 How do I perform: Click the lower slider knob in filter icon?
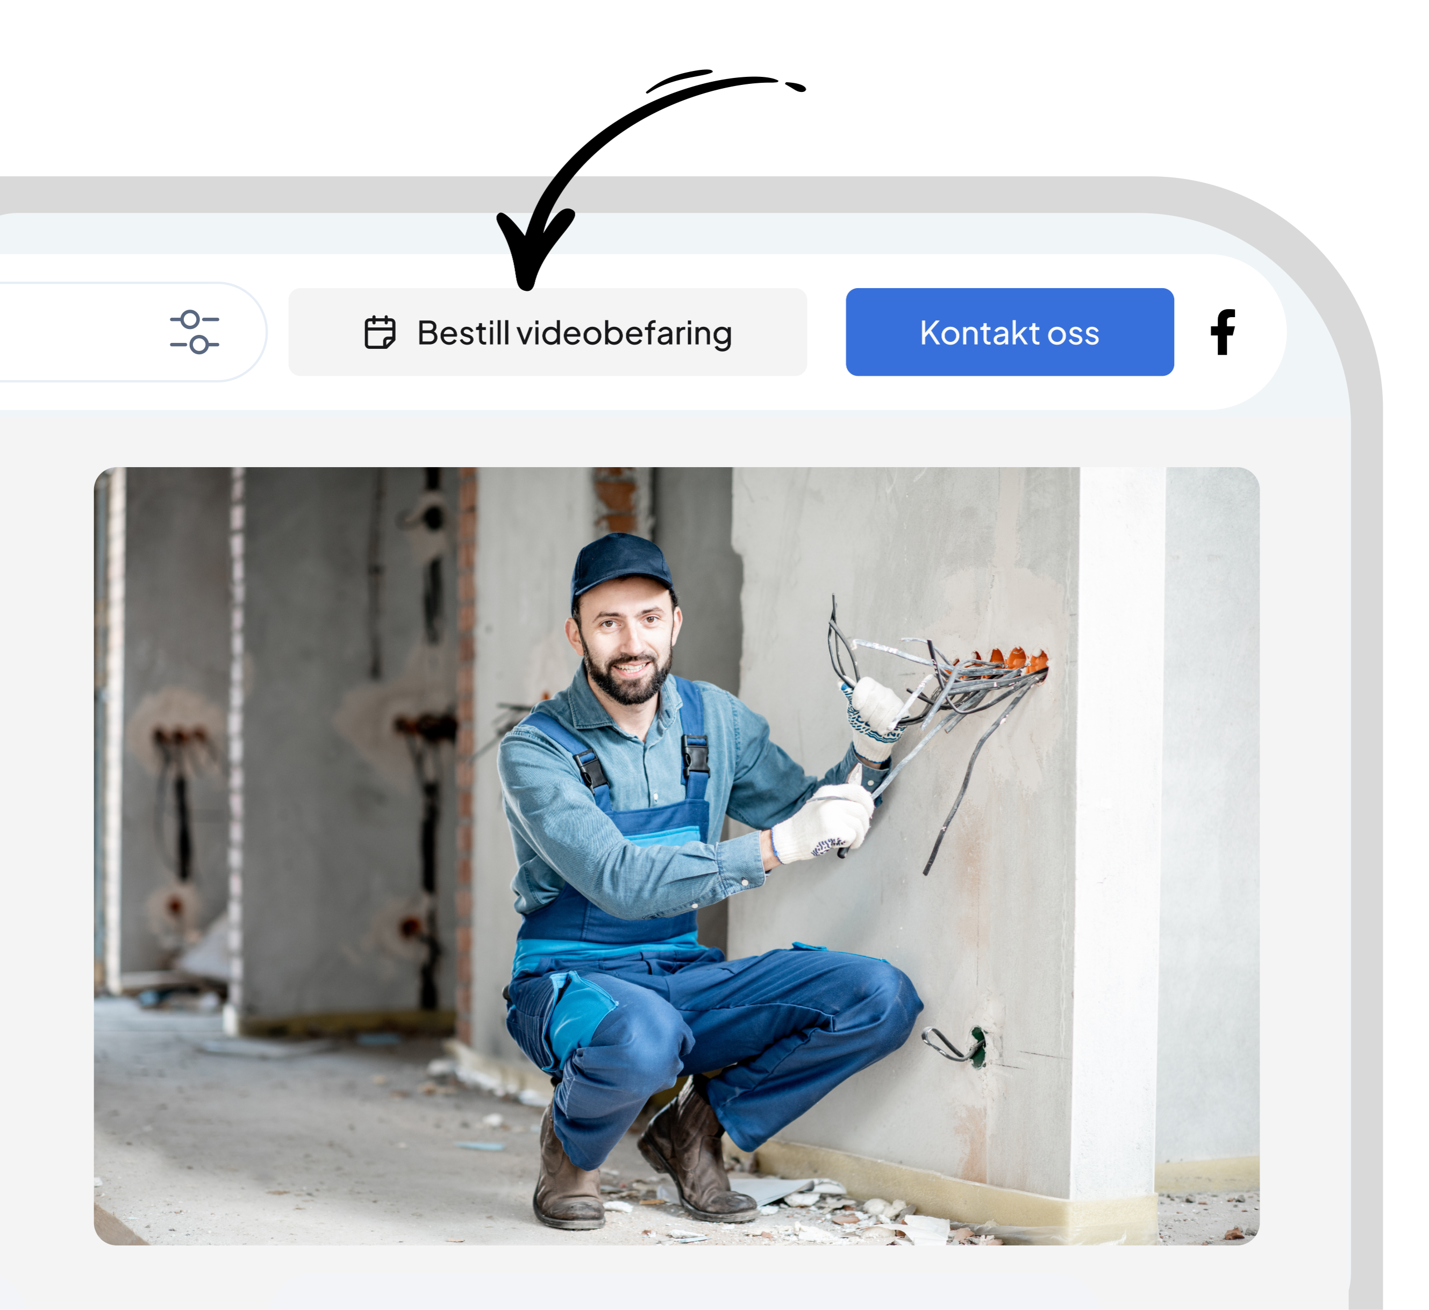point(199,345)
